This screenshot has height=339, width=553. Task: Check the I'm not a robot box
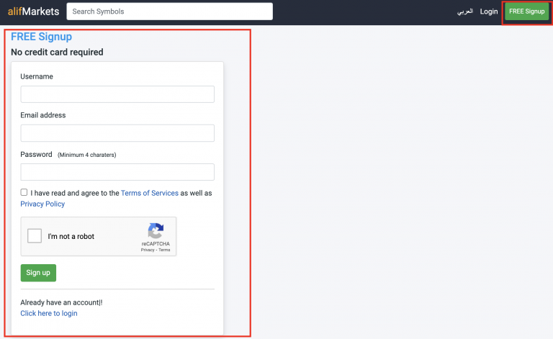(x=35, y=236)
